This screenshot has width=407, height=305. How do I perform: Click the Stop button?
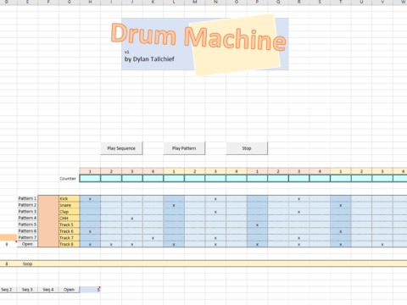tap(247, 148)
